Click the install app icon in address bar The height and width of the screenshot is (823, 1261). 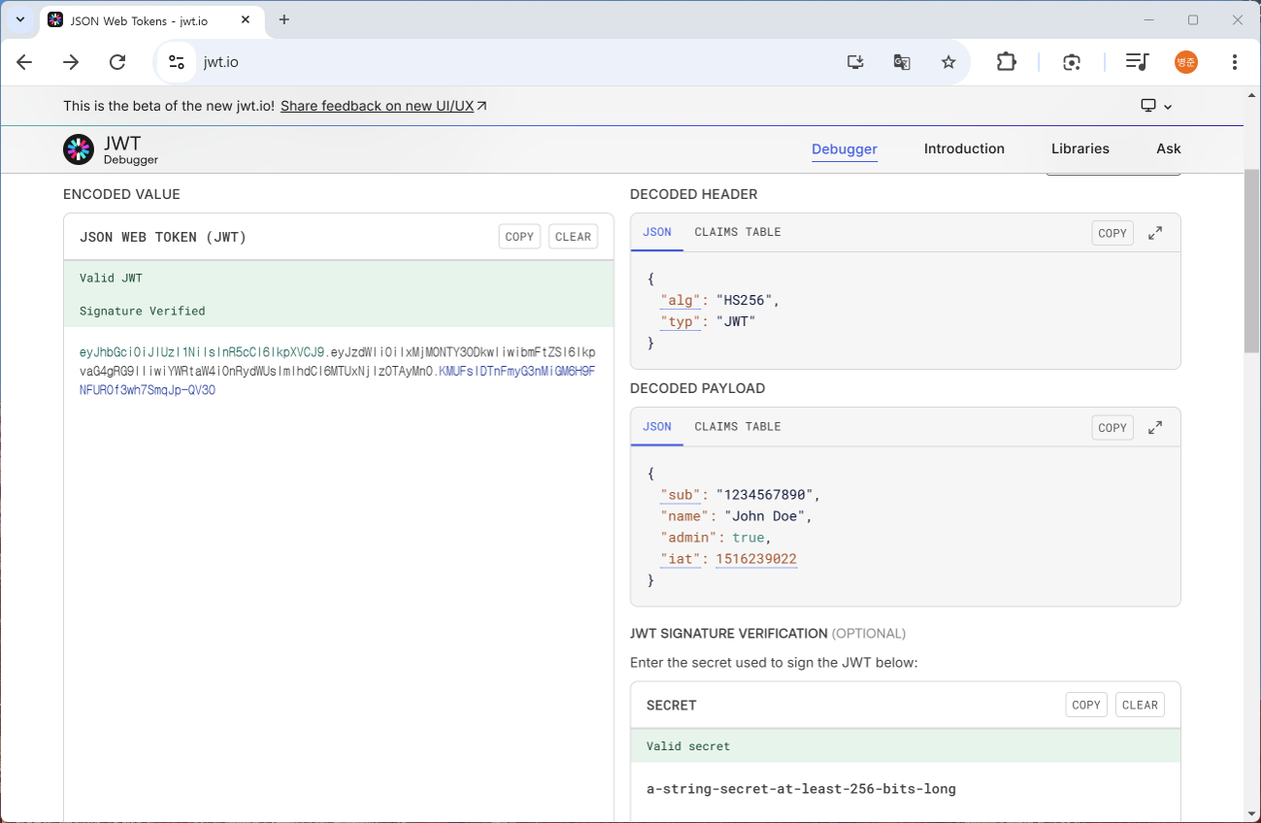pyautogui.click(x=855, y=62)
